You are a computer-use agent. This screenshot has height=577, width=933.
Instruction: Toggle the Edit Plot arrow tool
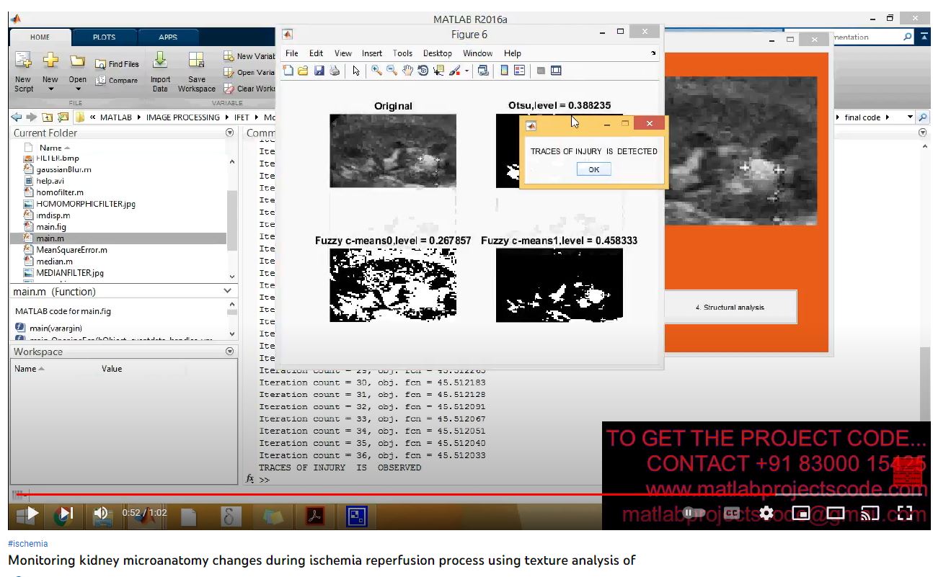[x=355, y=71]
